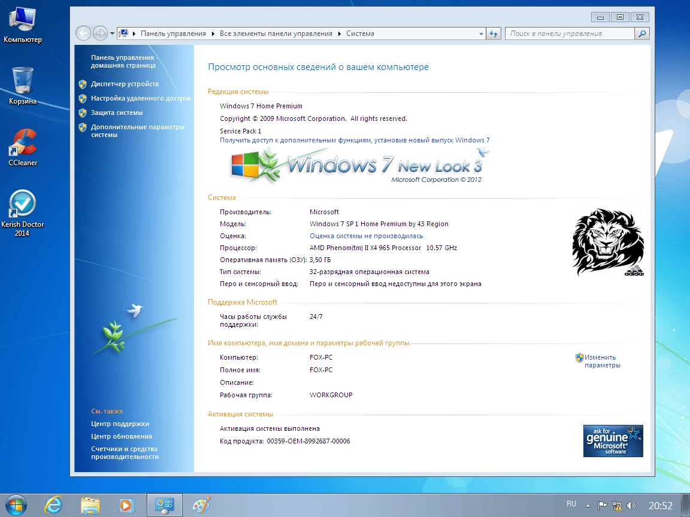Click the forward navigation arrow
This screenshot has height=517, width=690.
(101, 34)
